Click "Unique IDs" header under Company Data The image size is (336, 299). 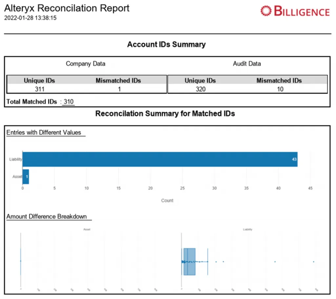(39, 81)
